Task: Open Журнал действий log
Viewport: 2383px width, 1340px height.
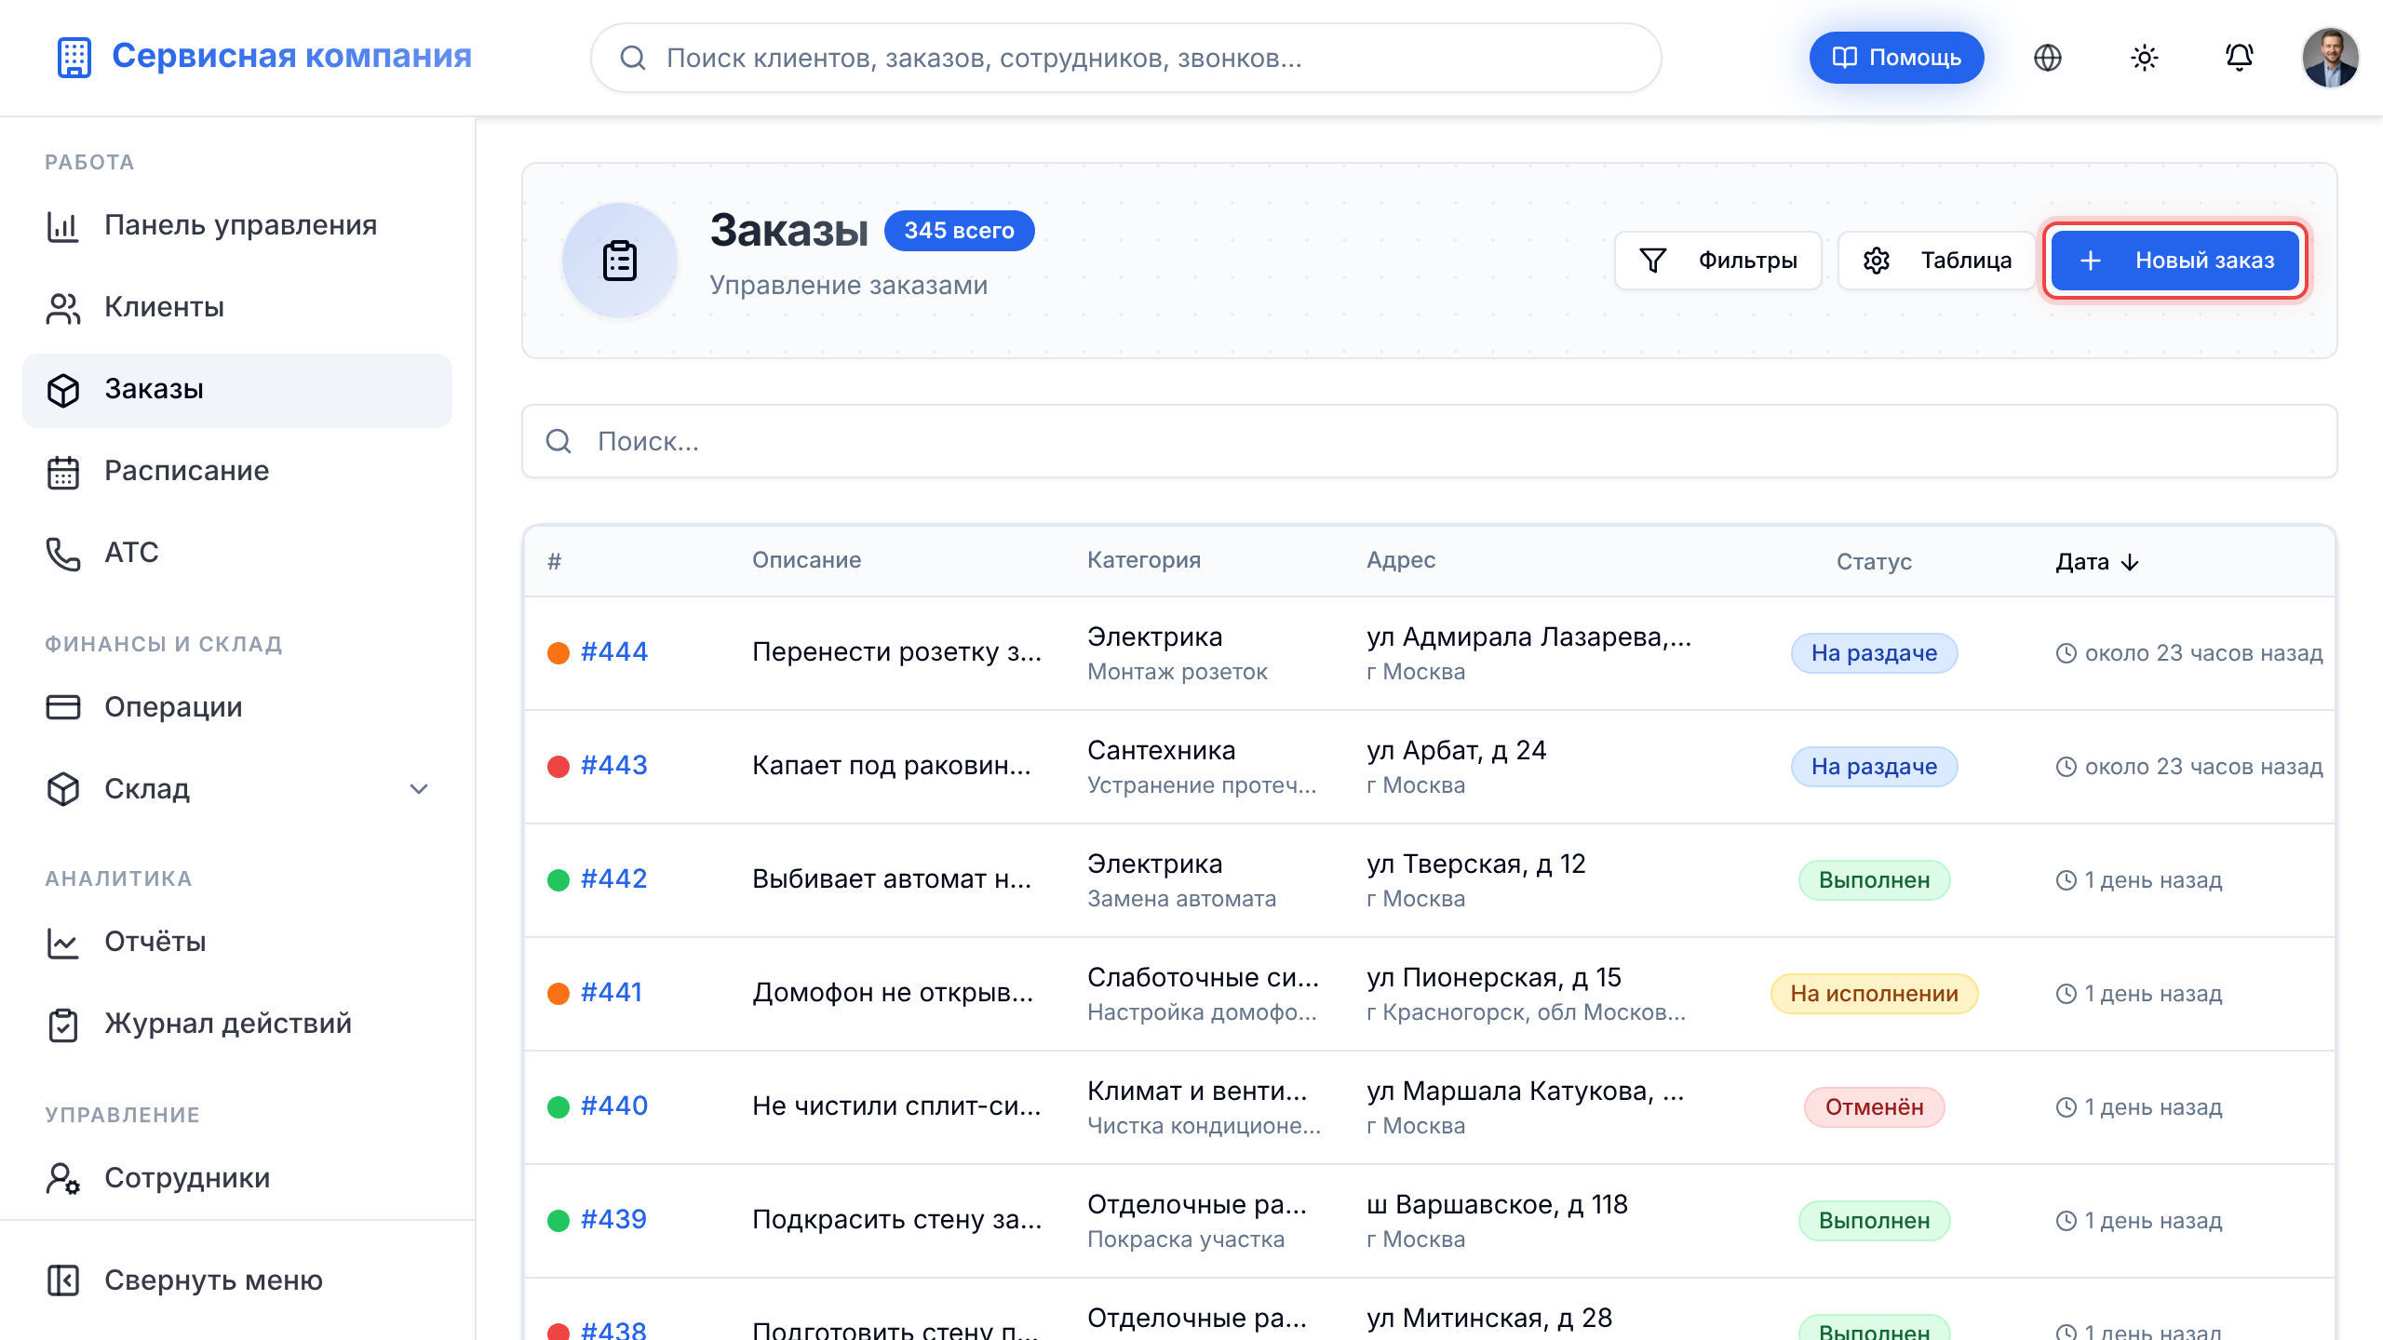Action: (237, 1024)
